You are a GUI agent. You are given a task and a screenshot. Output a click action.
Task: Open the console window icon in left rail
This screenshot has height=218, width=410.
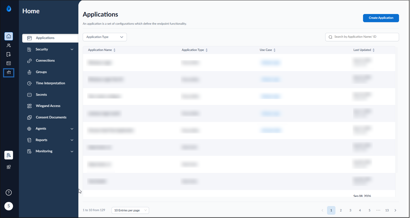[x=9, y=63]
